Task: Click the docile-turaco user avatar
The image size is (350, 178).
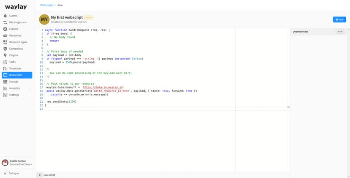Action: pos(5,162)
